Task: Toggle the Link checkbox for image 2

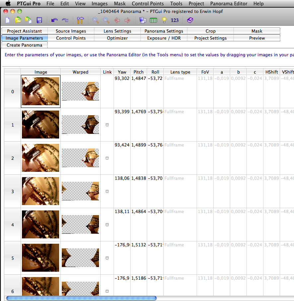Action: click(107, 158)
